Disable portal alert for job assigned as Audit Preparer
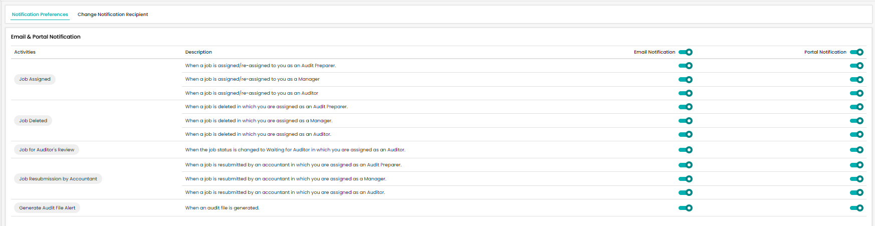 coord(856,66)
